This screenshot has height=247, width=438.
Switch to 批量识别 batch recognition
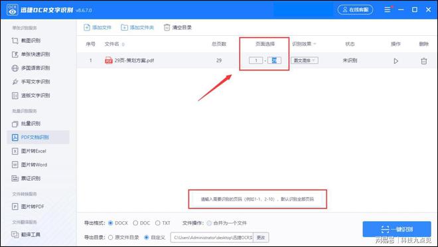[27, 123]
